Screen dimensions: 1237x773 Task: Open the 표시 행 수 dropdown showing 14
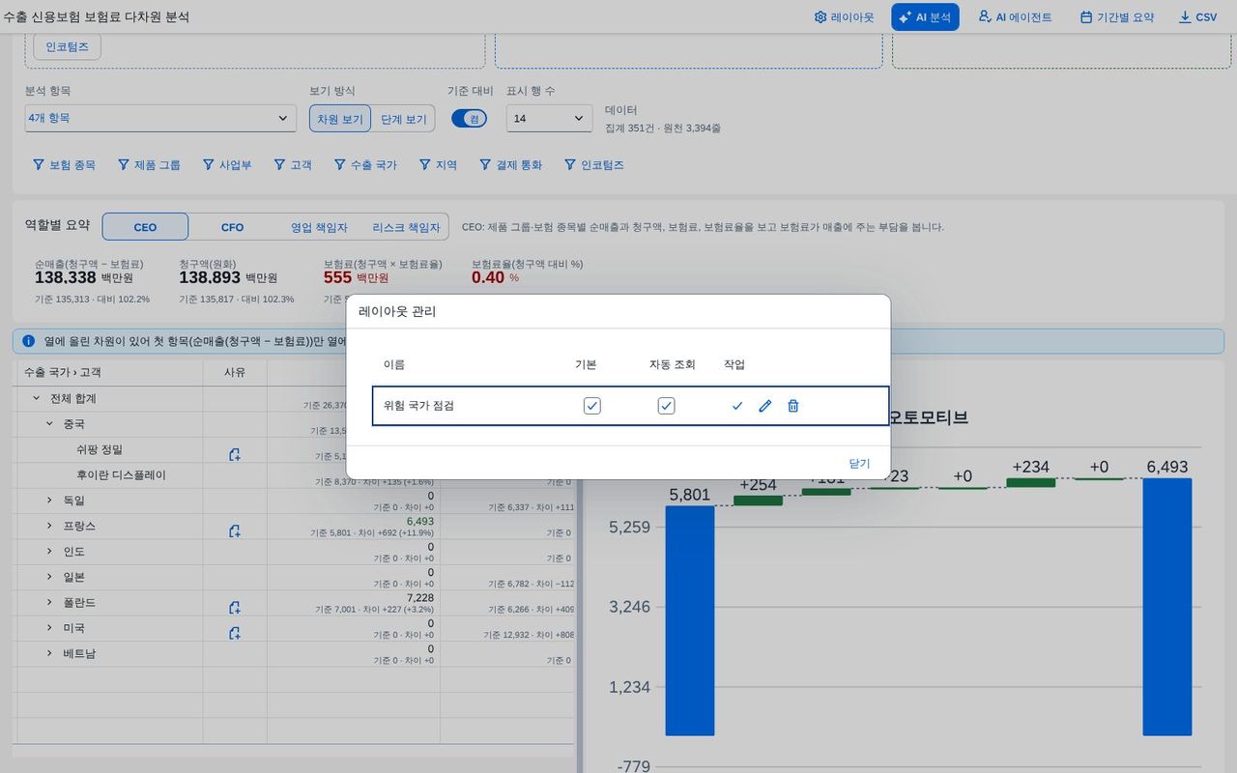[549, 118]
